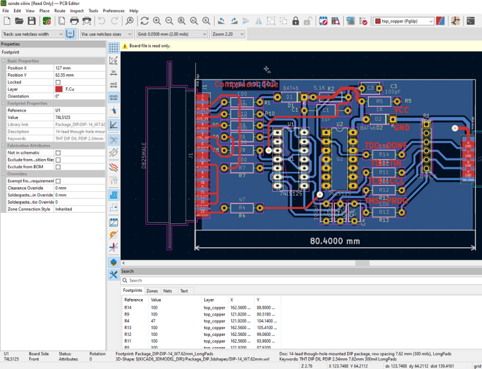Open the Track width dropdown
Viewport: 482px width, 369px height.
coord(33,34)
